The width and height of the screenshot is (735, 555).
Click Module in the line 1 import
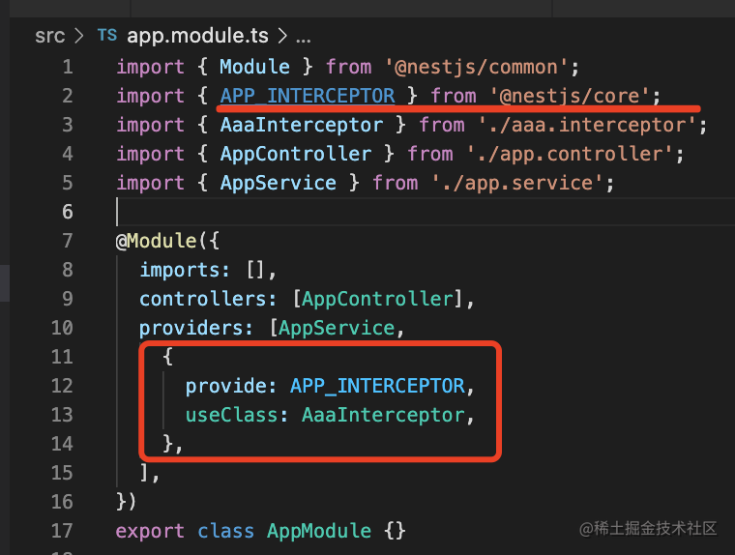click(x=254, y=67)
